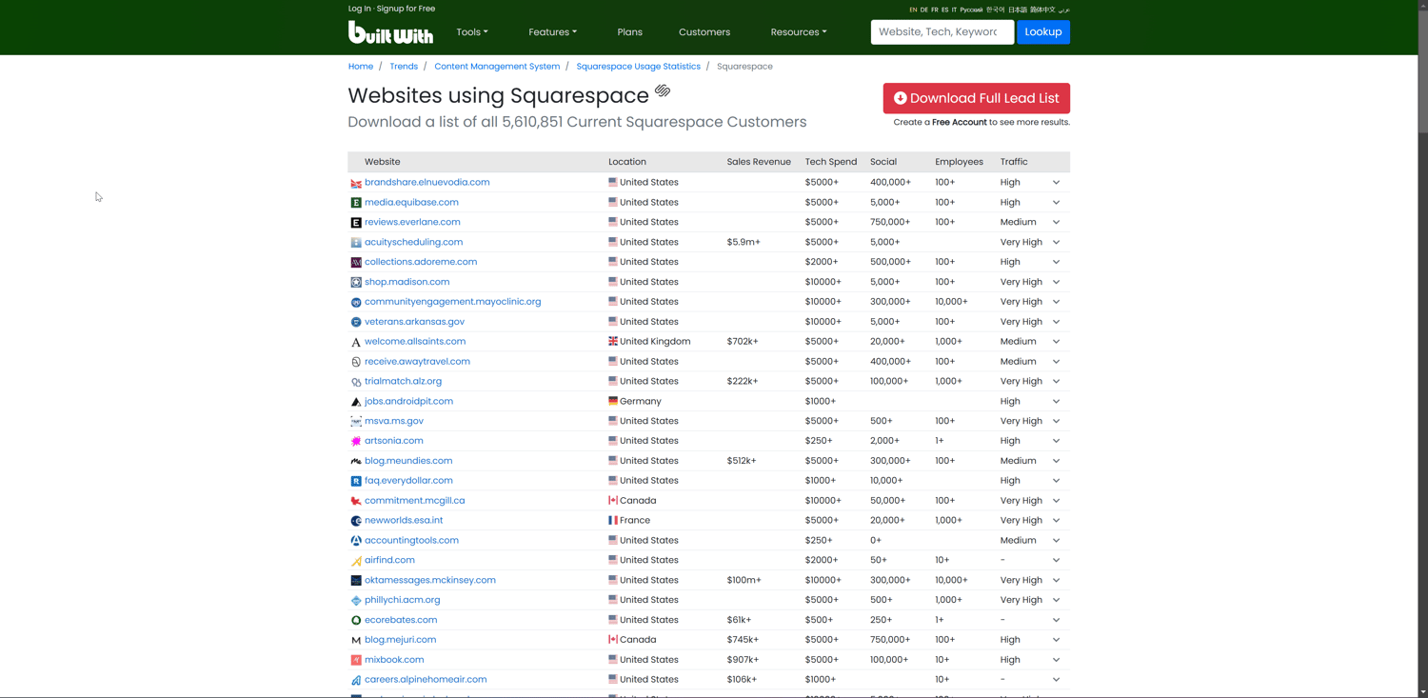Click favicon of oktamessages.mckinsey.com row

(356, 580)
